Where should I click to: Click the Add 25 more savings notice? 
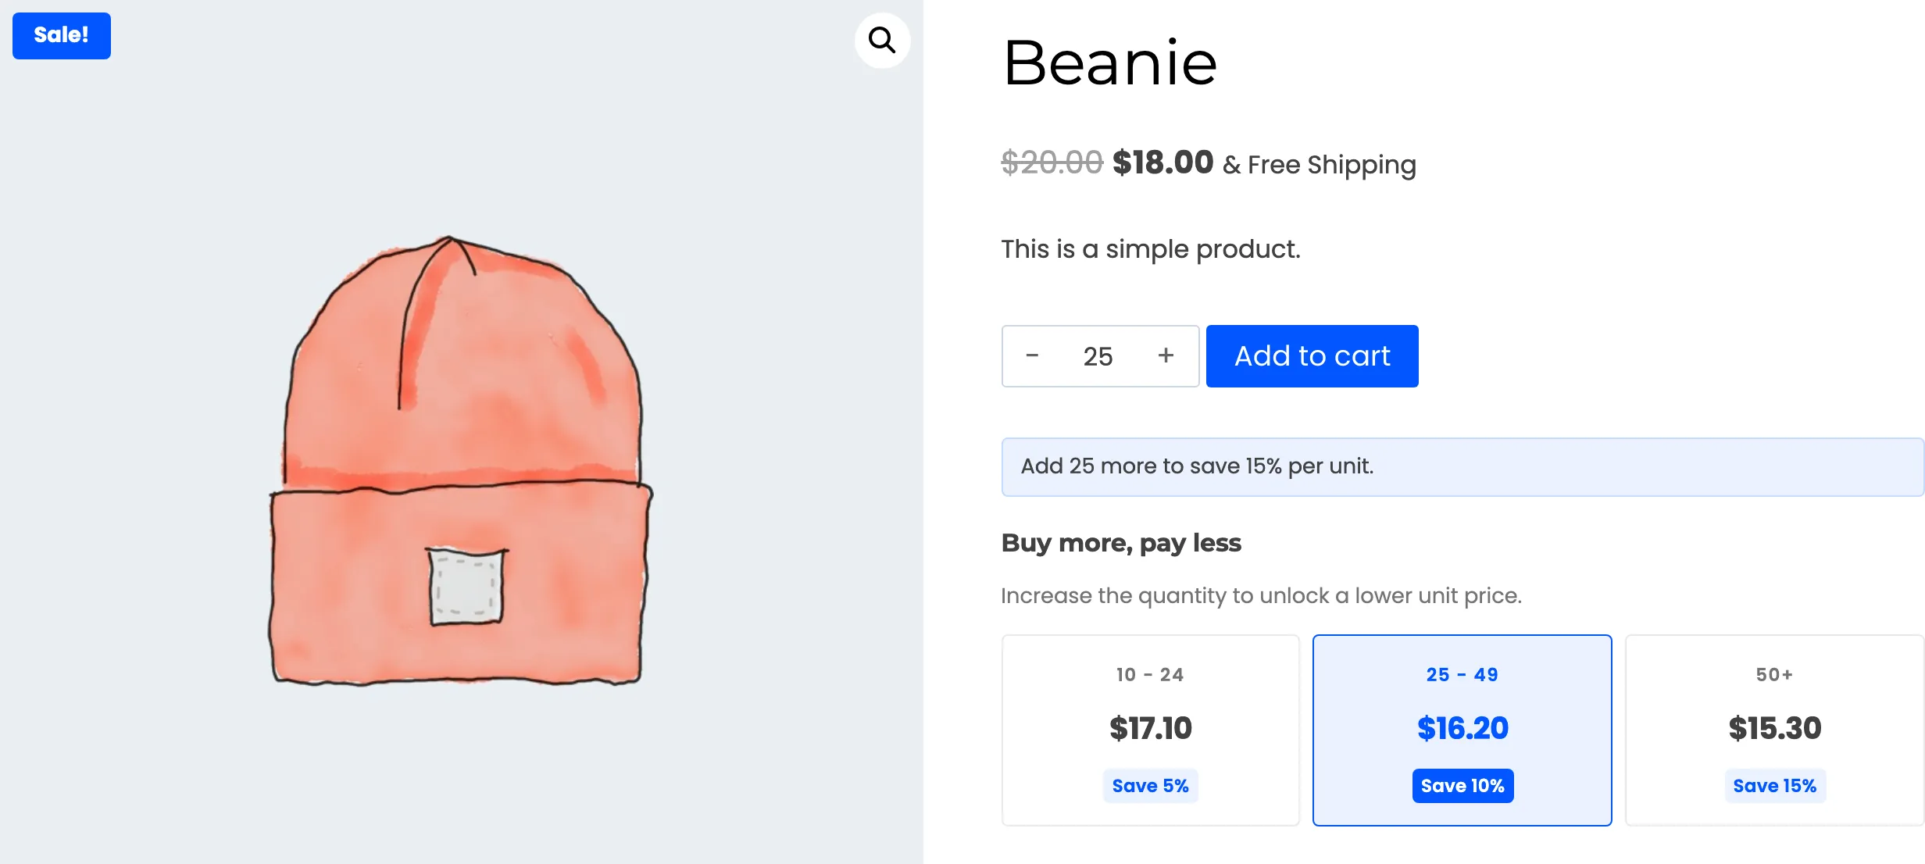[x=1462, y=466]
